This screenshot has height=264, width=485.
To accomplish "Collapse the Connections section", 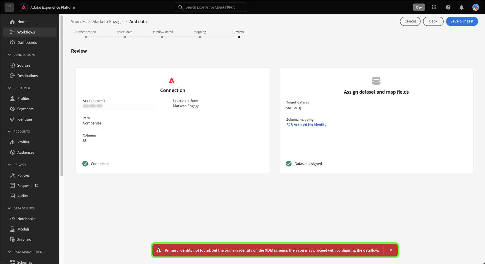I will tap(9, 55).
